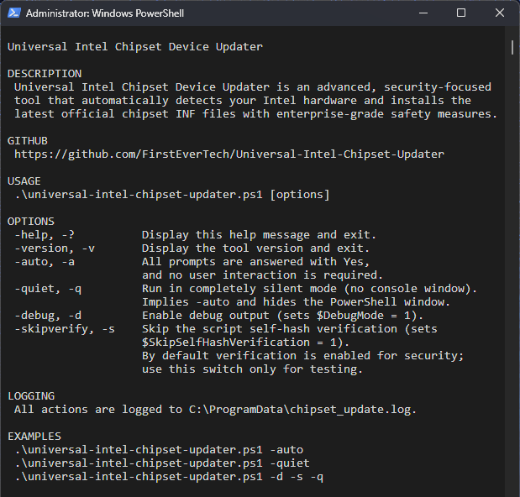Click the FirstEverTech GitHub repository URL
This screenshot has width=520, height=497.
(228, 154)
